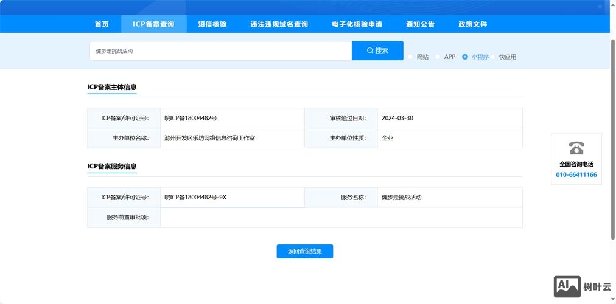The height and width of the screenshot is (304, 616).
Task: Select the 小程序 radio option
Action: coord(465,57)
